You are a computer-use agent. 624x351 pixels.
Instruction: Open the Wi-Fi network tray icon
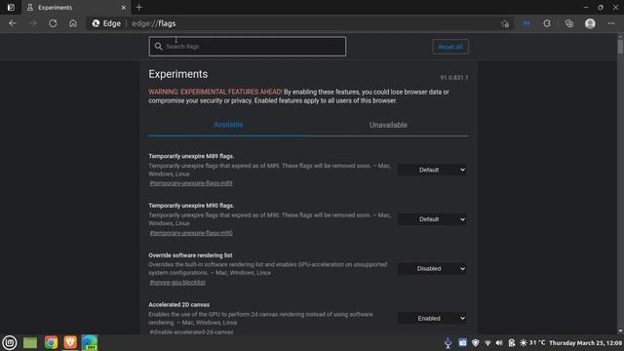click(x=487, y=342)
